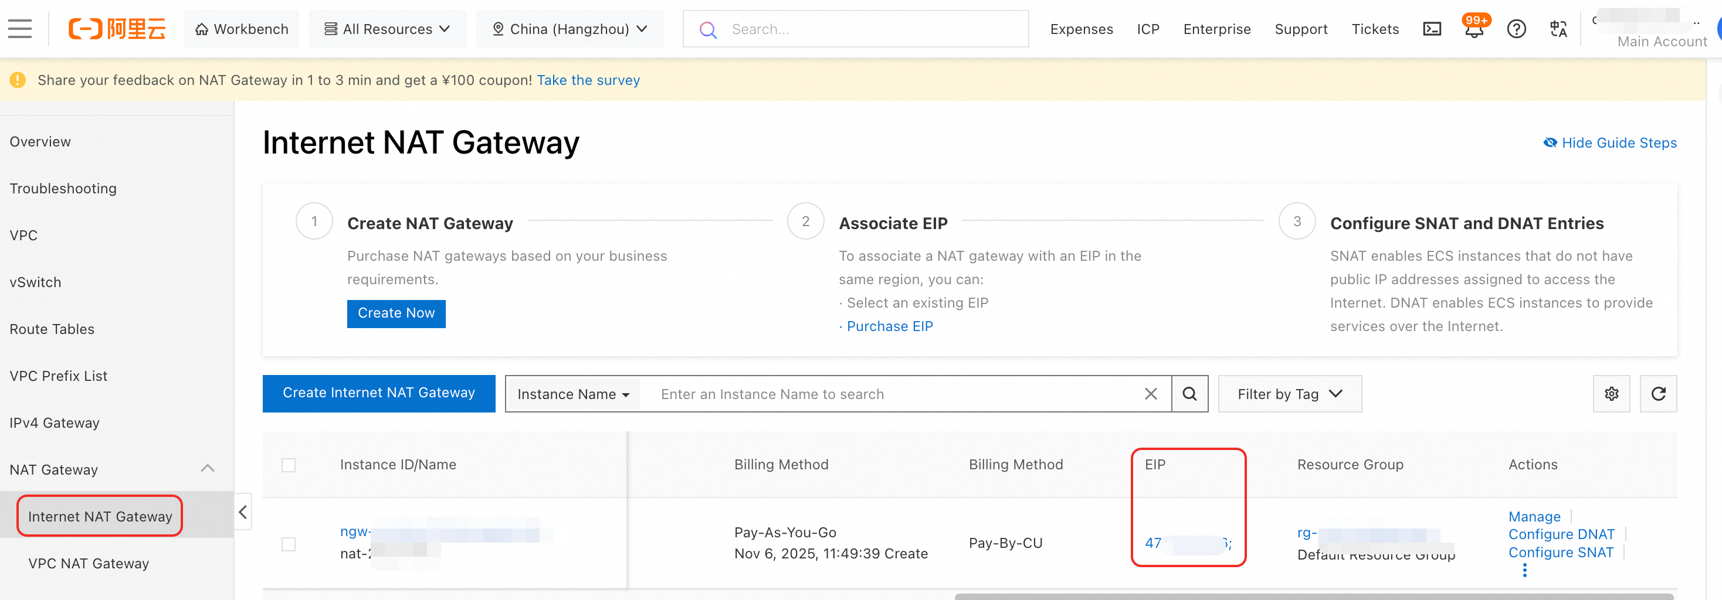
Task: Click Configure SNAT action link
Action: point(1560,552)
